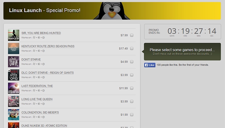Open the DLC: Don't Starve - Reign of Giants link

[47, 73]
